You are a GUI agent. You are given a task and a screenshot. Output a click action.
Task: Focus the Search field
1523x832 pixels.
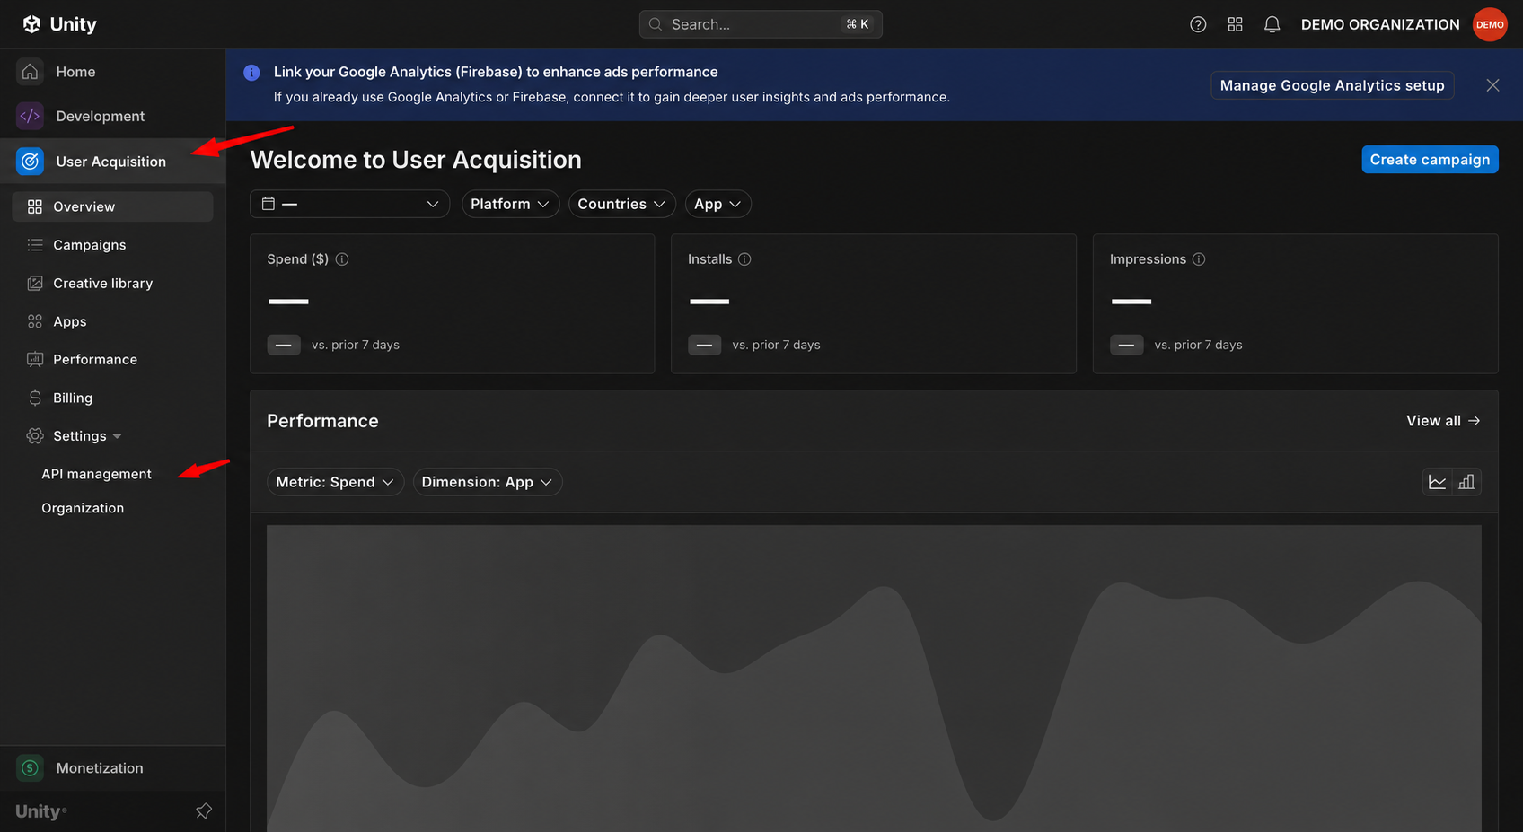click(761, 24)
